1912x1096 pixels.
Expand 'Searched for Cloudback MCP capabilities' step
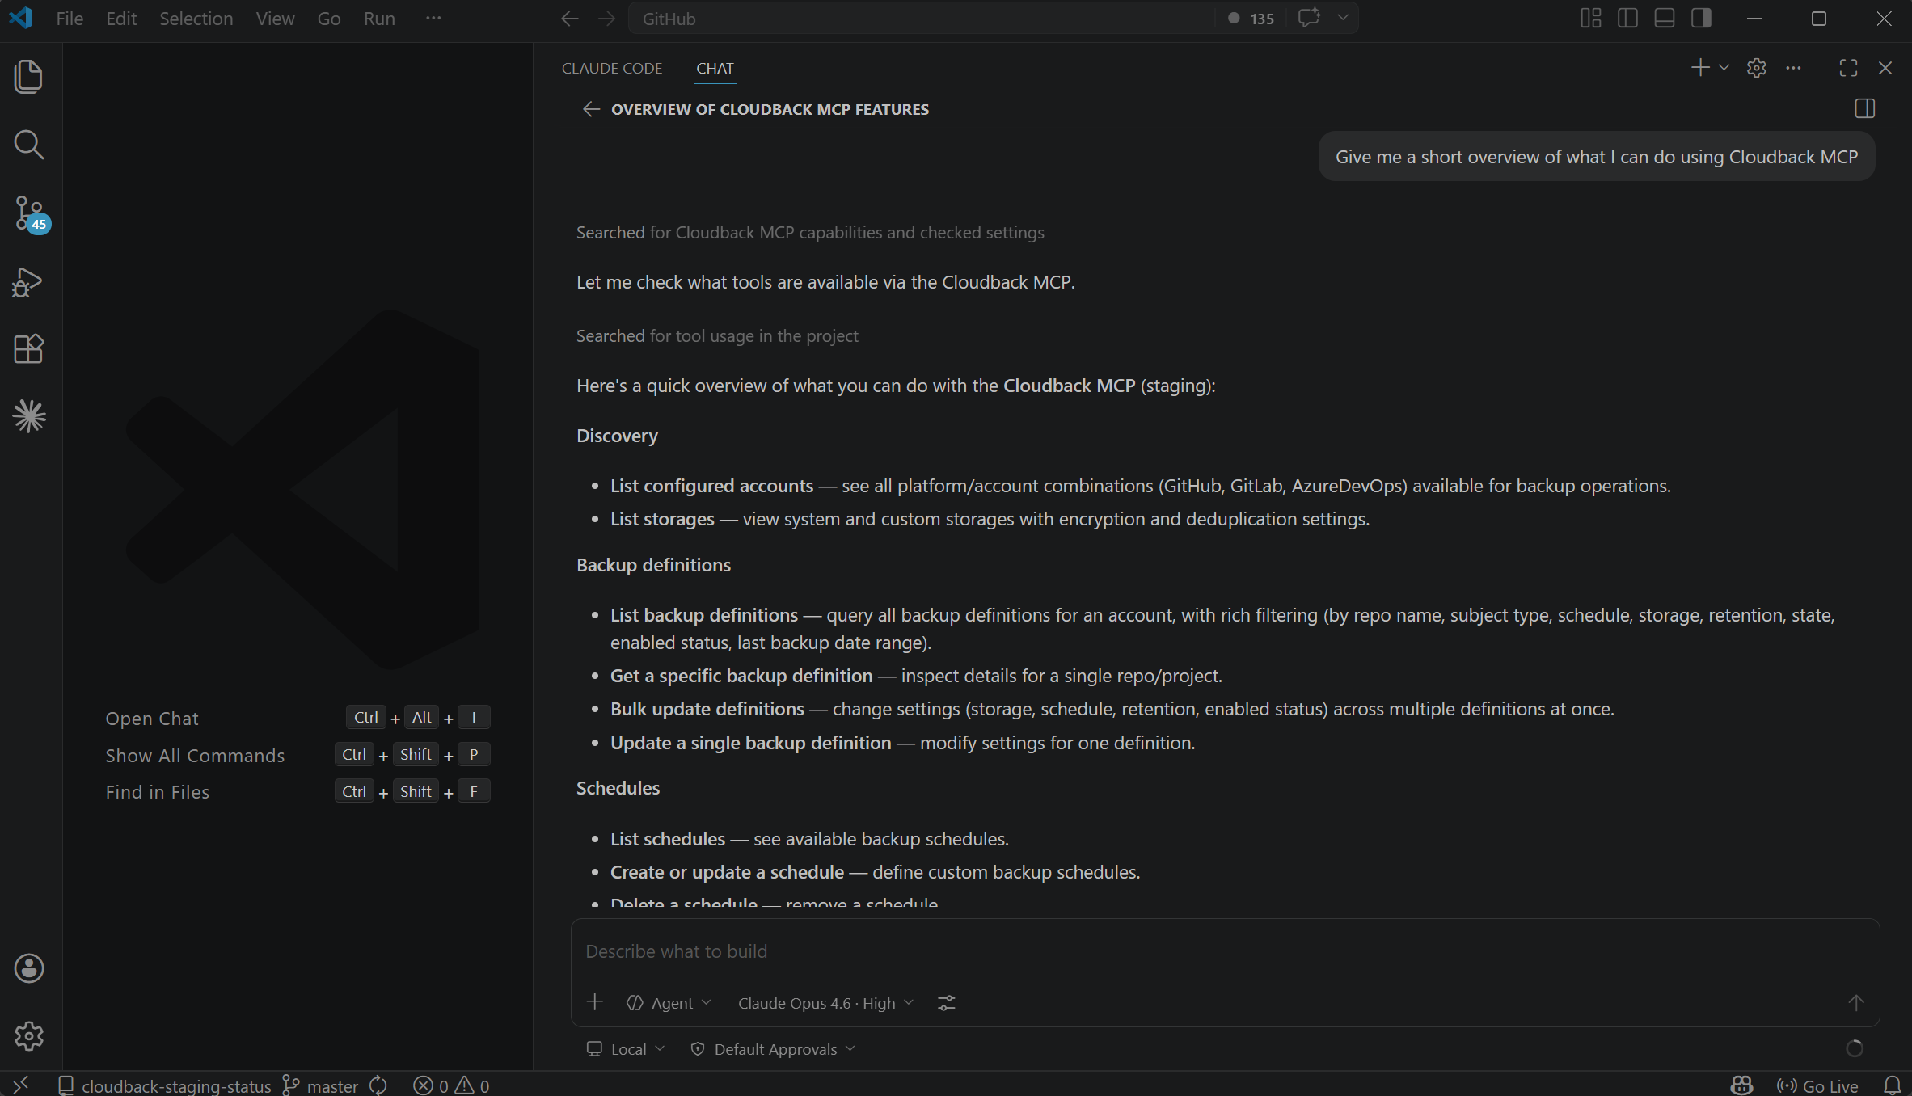(810, 233)
